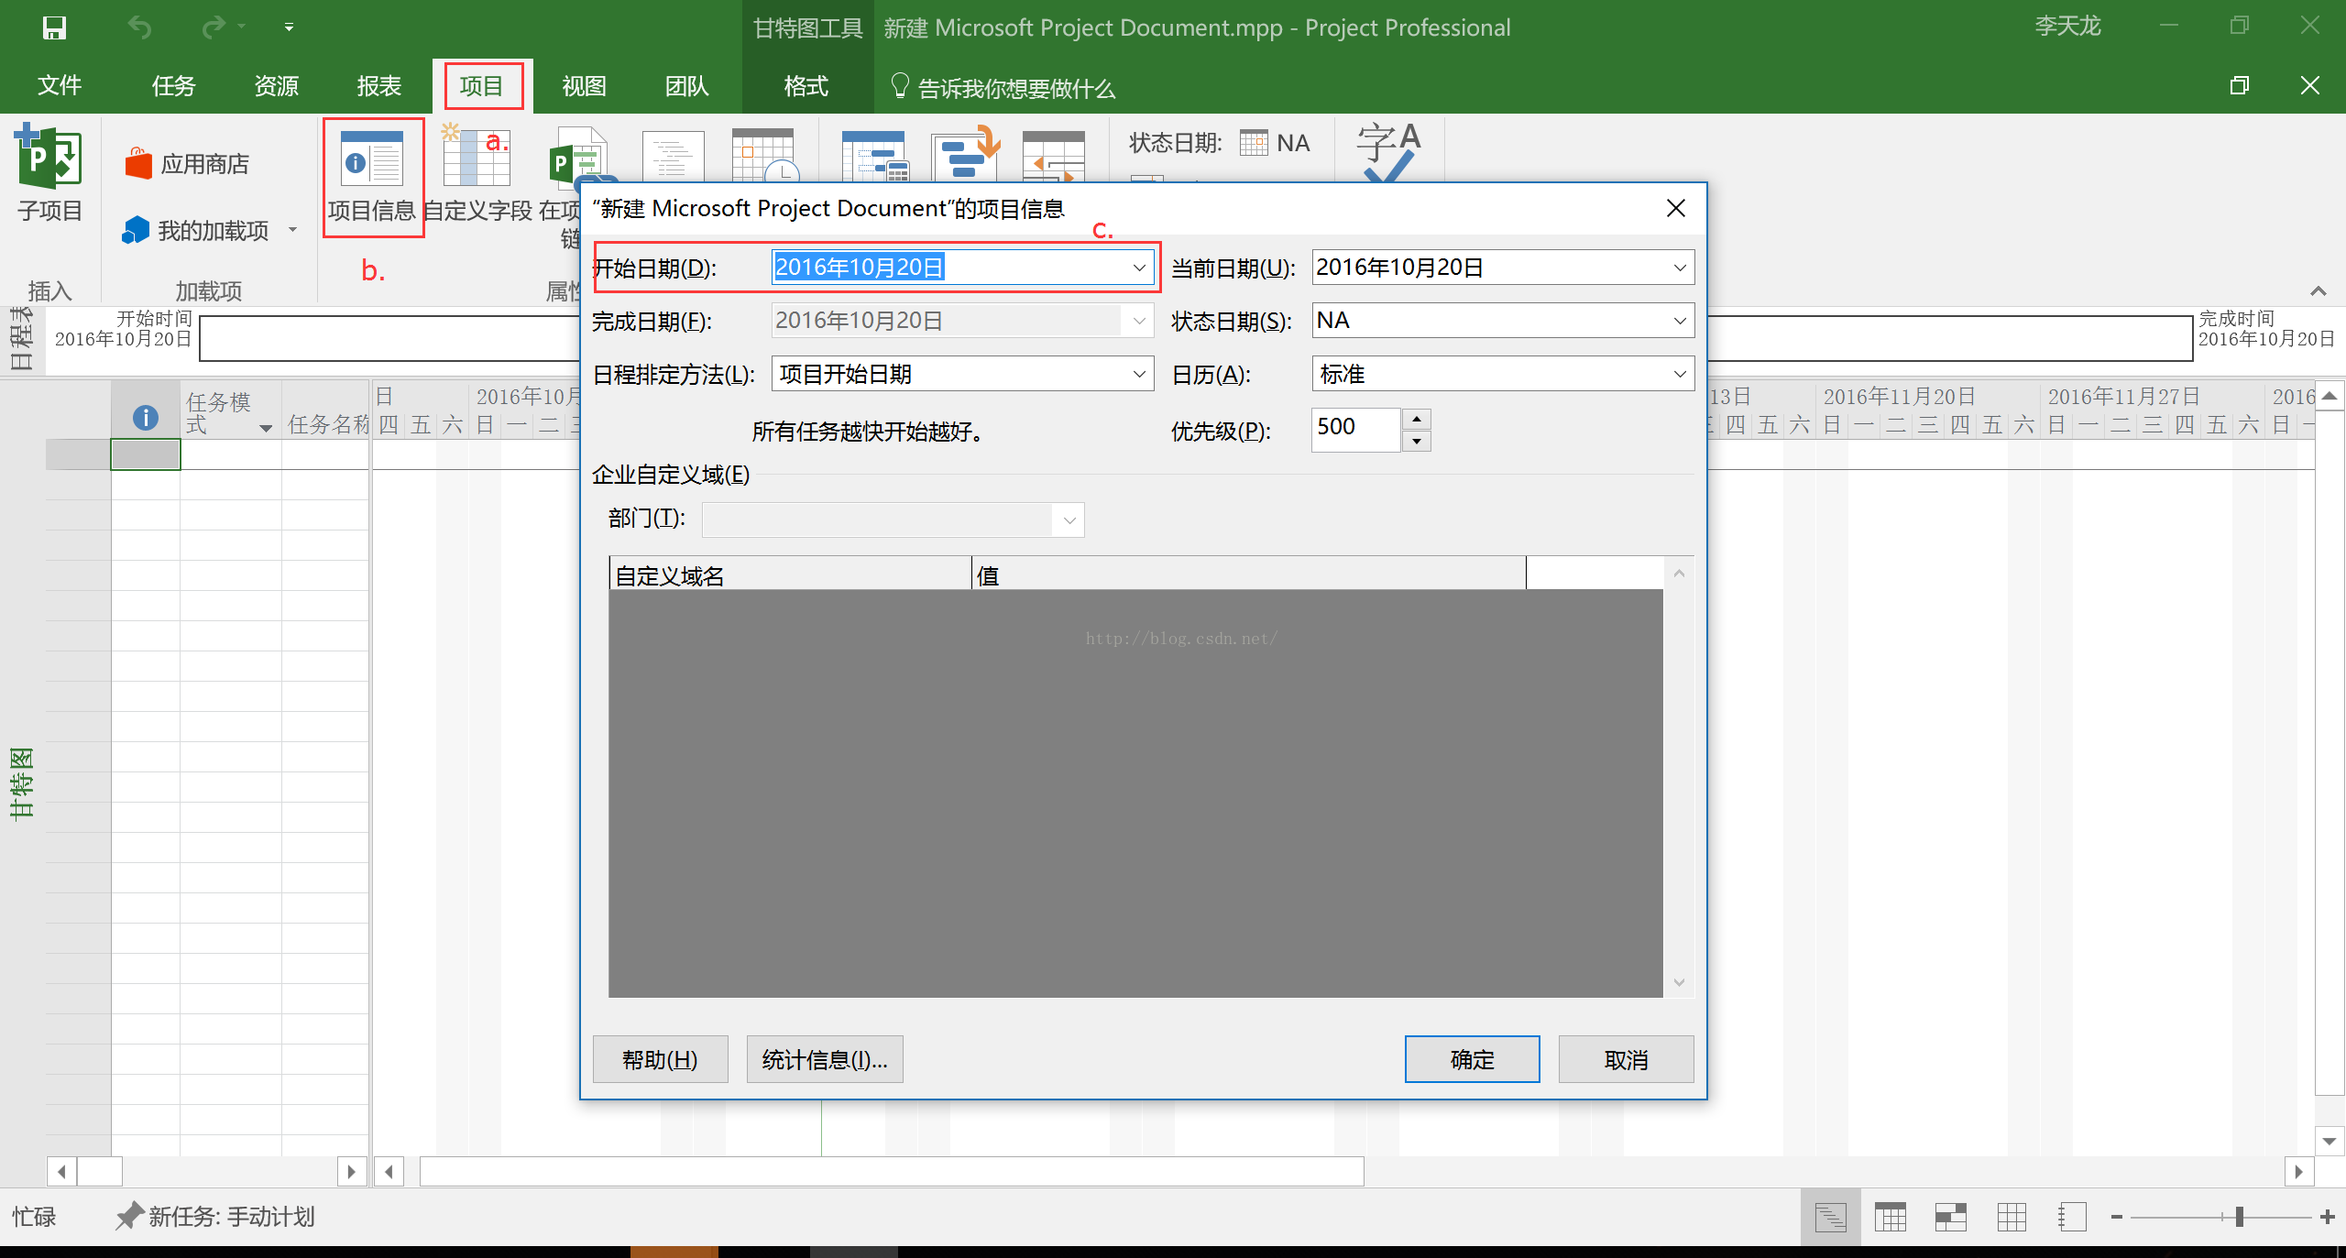
Task: Open the Calendar (日历) dropdown set to 标准
Action: [x=1680, y=374]
